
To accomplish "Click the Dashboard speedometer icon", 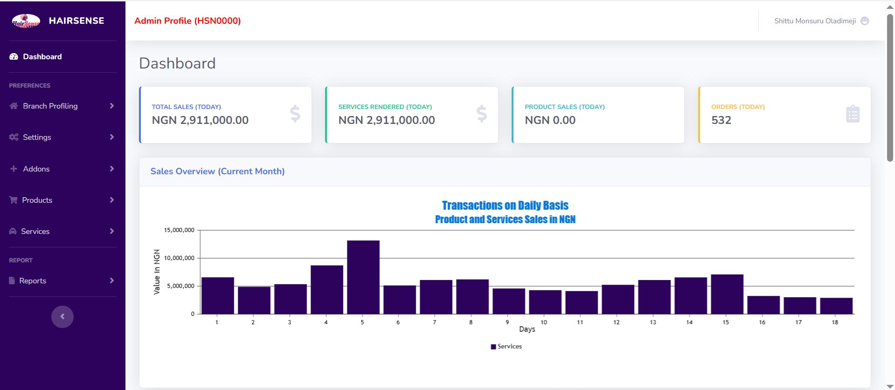I will (14, 57).
